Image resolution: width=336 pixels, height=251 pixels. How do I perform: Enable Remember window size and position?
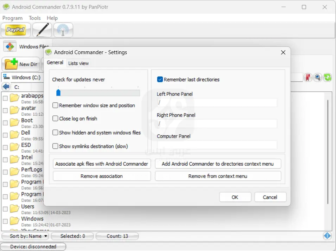tap(55, 105)
